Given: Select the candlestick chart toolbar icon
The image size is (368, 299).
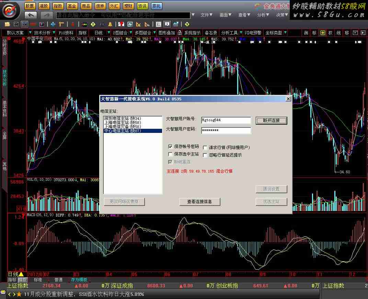Looking at the screenshot, I should [x=24, y=24].
